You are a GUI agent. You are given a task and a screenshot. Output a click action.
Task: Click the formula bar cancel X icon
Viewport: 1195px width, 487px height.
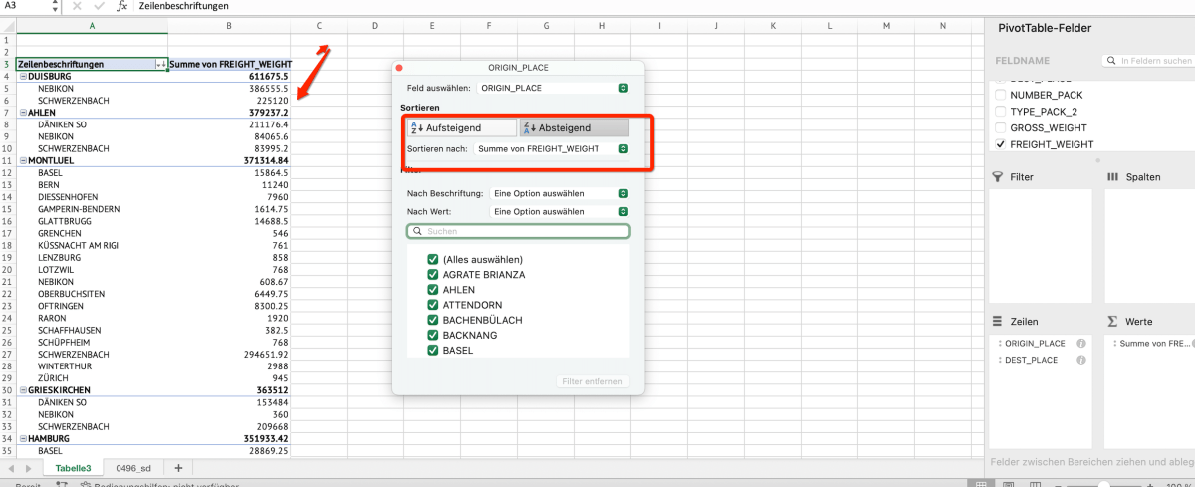77,6
